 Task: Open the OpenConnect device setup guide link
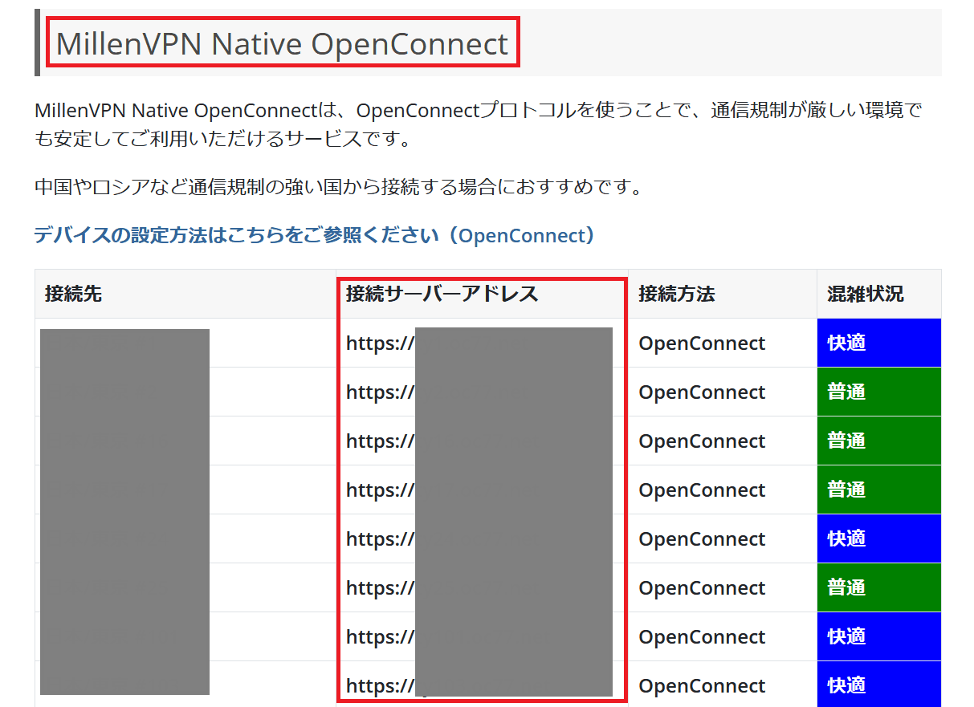pyautogui.click(x=314, y=235)
